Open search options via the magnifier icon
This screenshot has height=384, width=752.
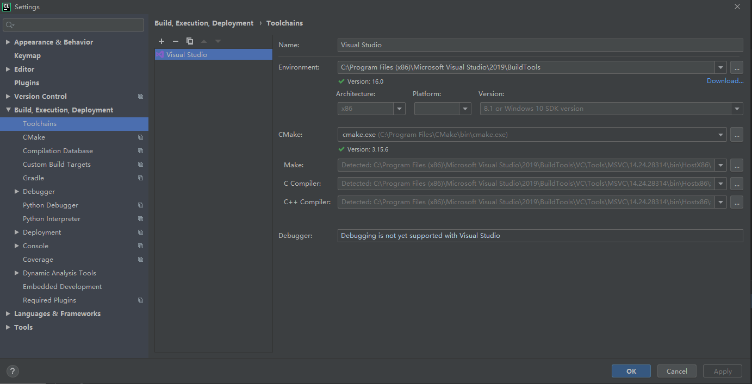pos(9,25)
